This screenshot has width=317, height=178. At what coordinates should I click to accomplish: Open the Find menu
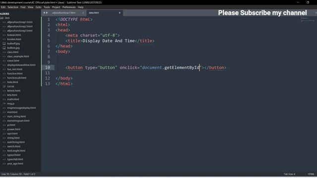point(23,7)
